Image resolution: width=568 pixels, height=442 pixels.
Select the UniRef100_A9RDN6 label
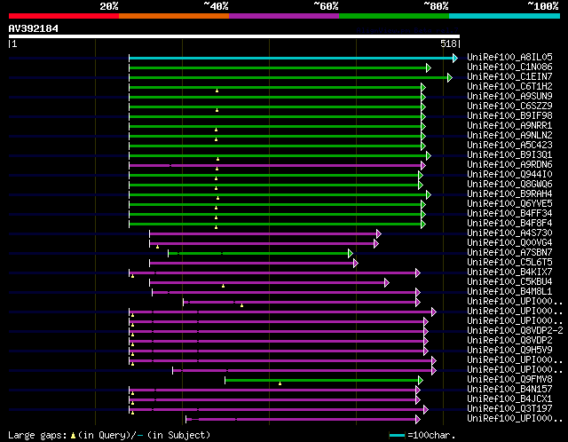(509, 164)
